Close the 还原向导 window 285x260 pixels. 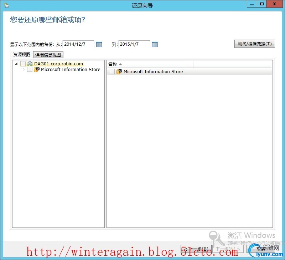(274, 4)
